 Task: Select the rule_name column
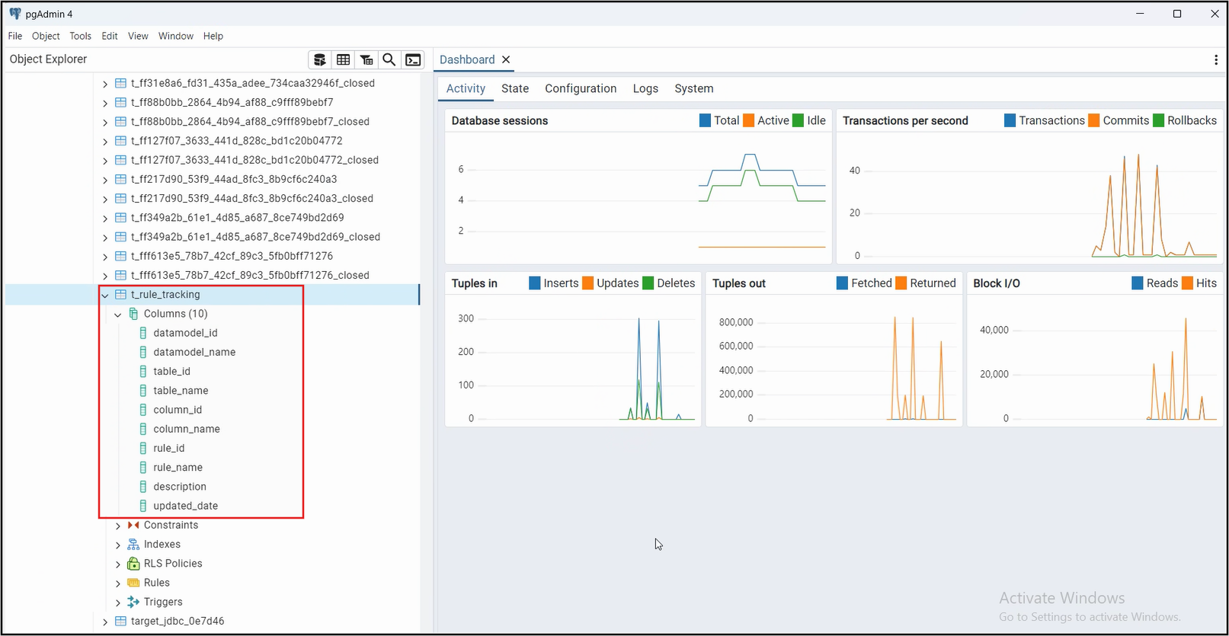(178, 468)
